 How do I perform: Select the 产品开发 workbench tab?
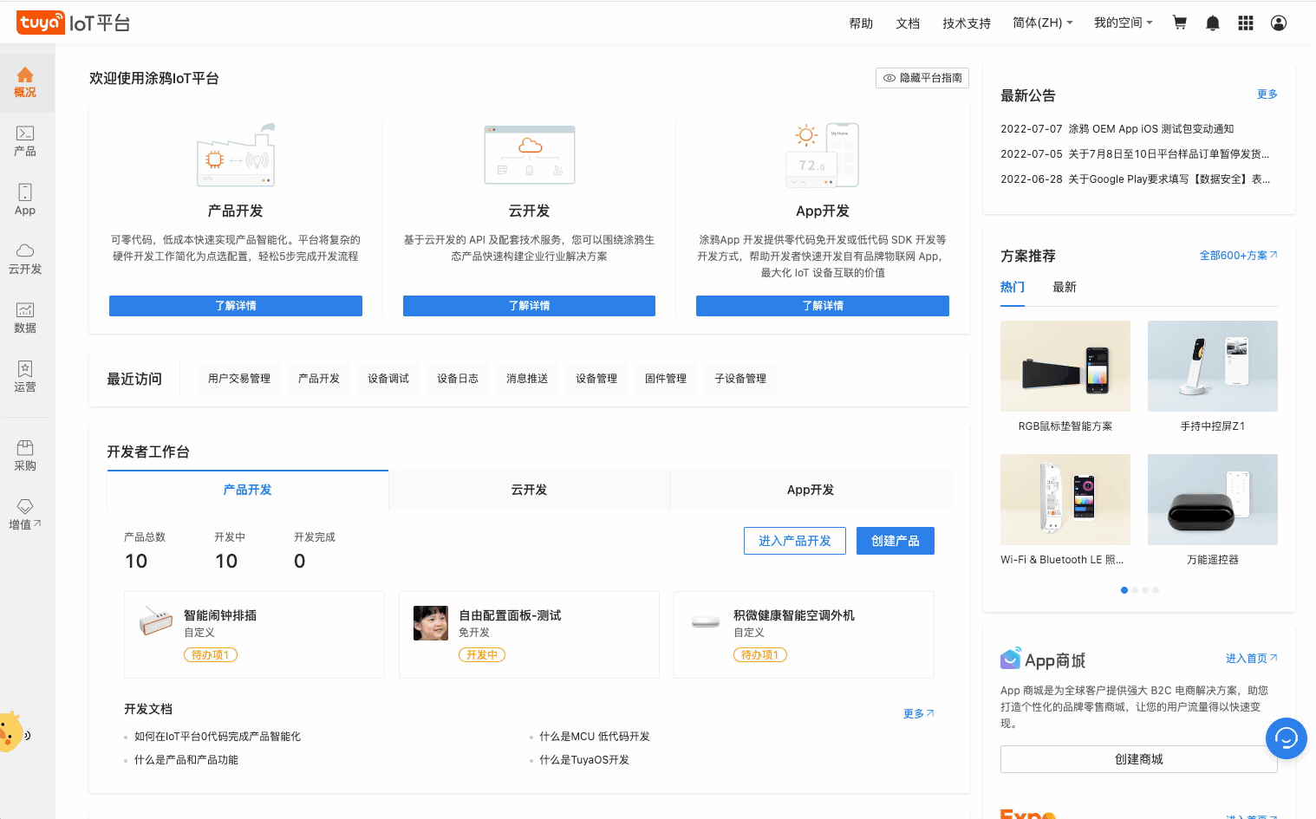(248, 490)
